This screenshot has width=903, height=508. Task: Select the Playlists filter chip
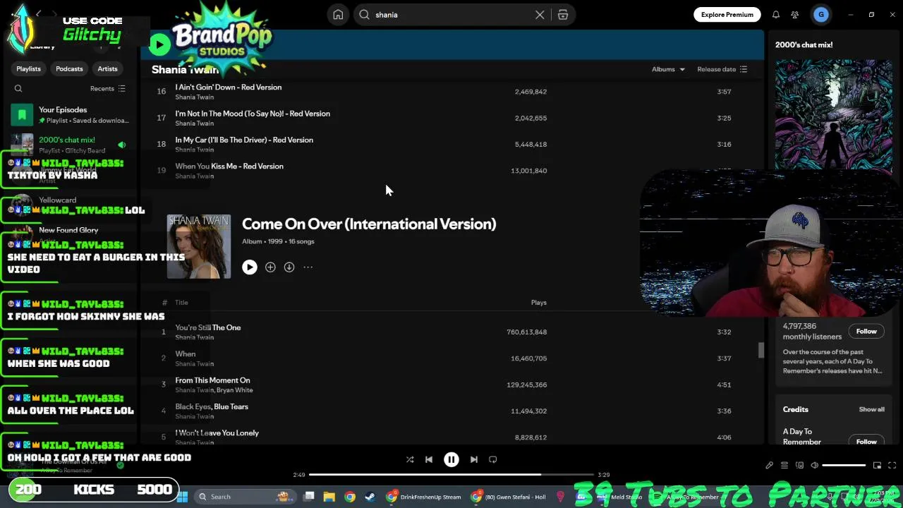point(29,69)
